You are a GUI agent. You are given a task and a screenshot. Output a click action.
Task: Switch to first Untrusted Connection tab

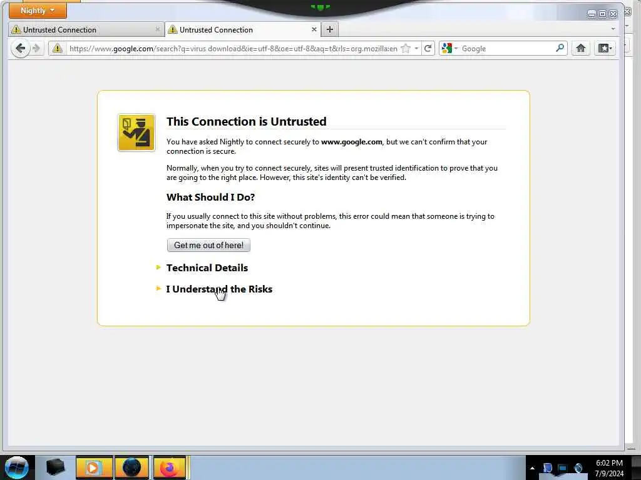coord(86,30)
